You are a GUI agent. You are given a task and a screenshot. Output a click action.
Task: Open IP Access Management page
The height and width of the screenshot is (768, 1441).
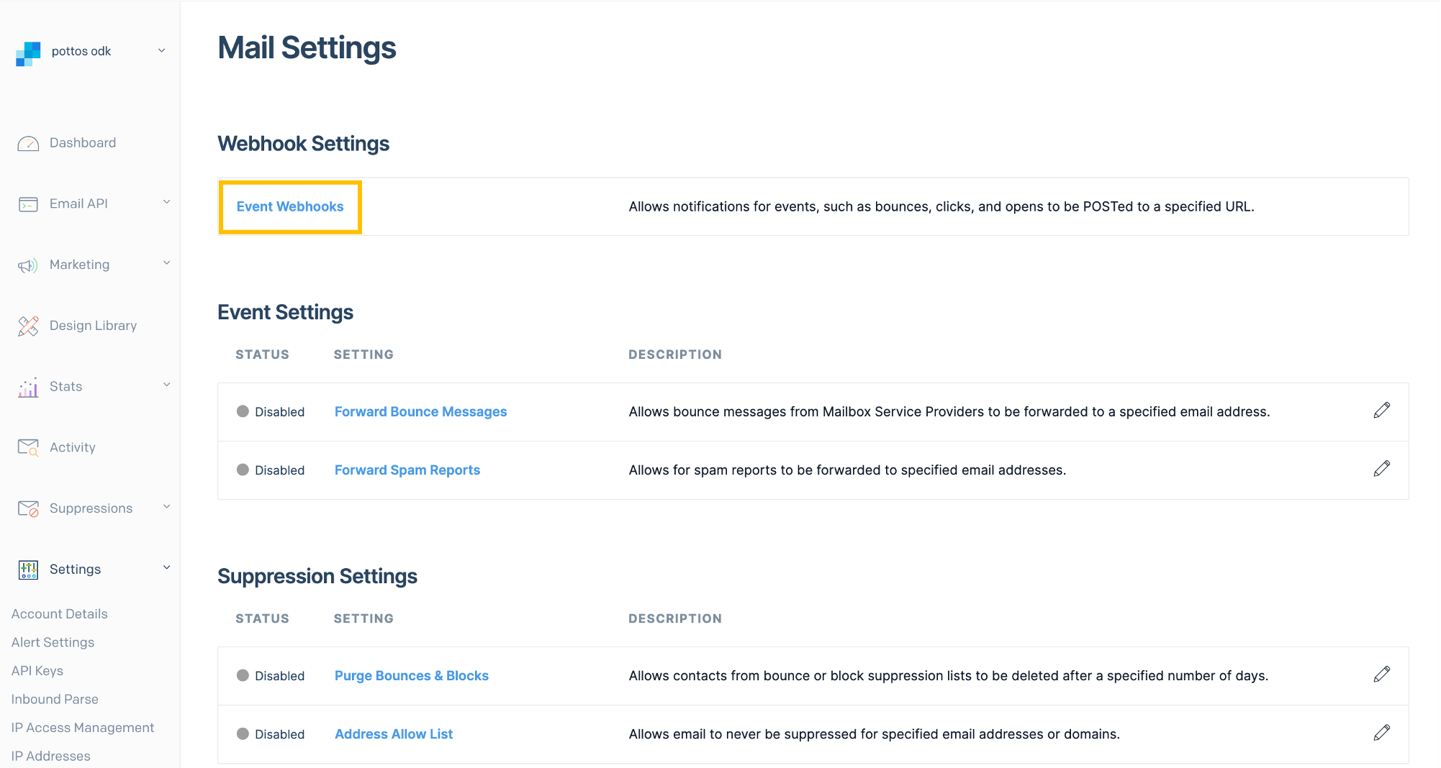pyautogui.click(x=83, y=728)
